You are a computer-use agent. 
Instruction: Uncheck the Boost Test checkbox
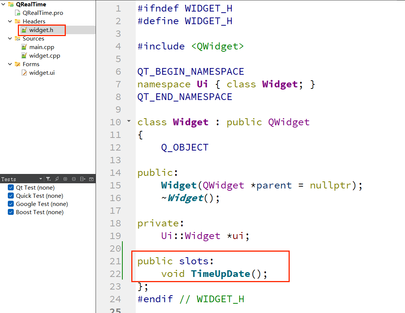pyautogui.click(x=11, y=212)
